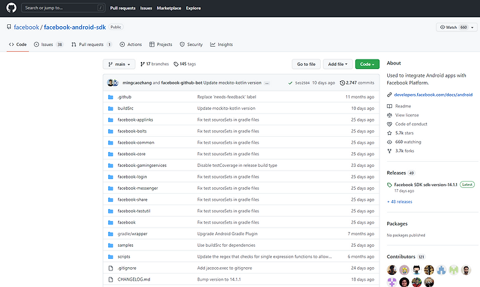Viewport: 480px width, 287px height.
Task: Open the gradle/wrapper folder icon
Action: [111, 234]
